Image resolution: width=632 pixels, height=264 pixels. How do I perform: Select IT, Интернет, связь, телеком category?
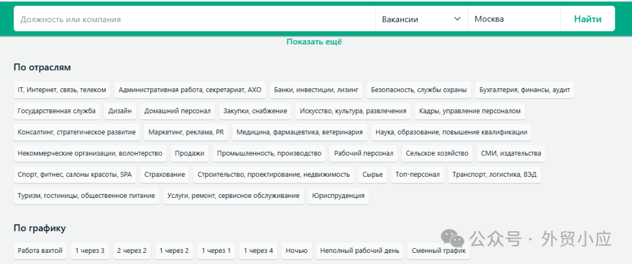62,90
